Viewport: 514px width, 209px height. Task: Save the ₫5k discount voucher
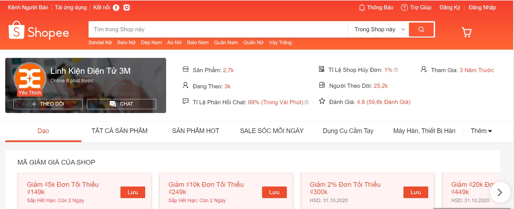click(133, 192)
